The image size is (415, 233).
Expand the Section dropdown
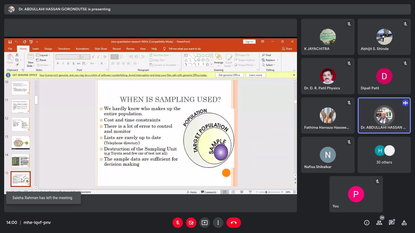point(43,65)
